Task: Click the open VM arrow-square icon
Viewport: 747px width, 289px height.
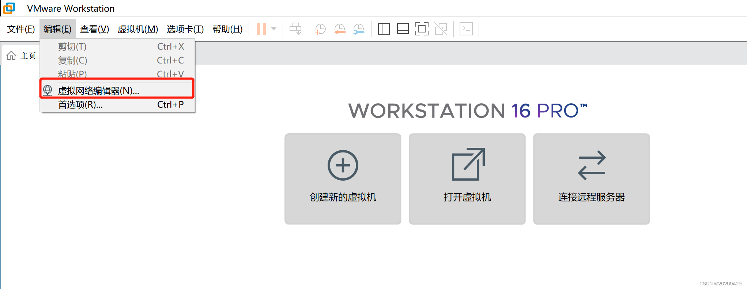Action: (x=468, y=164)
